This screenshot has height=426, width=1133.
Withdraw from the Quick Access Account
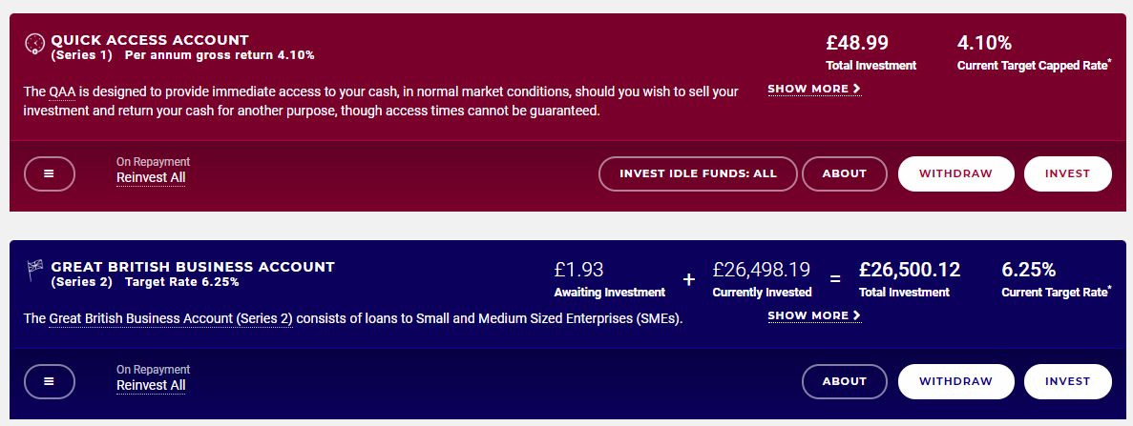point(956,174)
